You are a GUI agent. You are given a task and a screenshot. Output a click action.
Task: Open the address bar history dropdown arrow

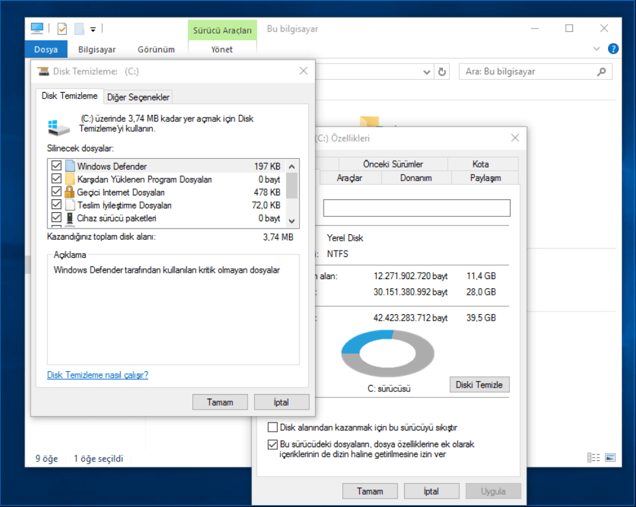click(x=426, y=72)
